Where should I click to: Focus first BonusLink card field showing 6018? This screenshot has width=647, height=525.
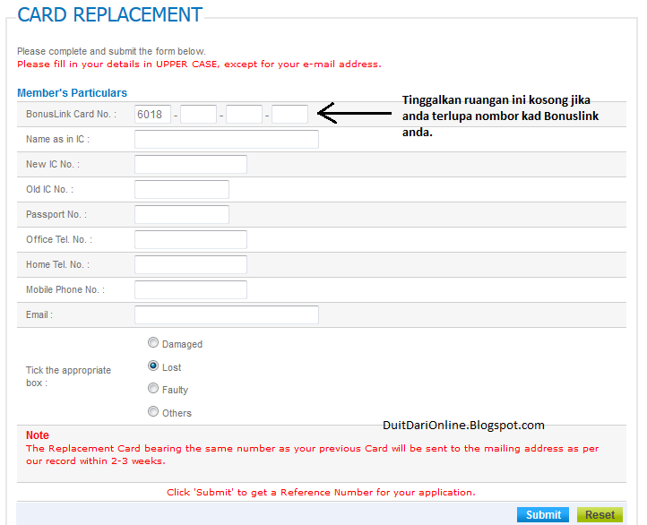[x=152, y=115]
